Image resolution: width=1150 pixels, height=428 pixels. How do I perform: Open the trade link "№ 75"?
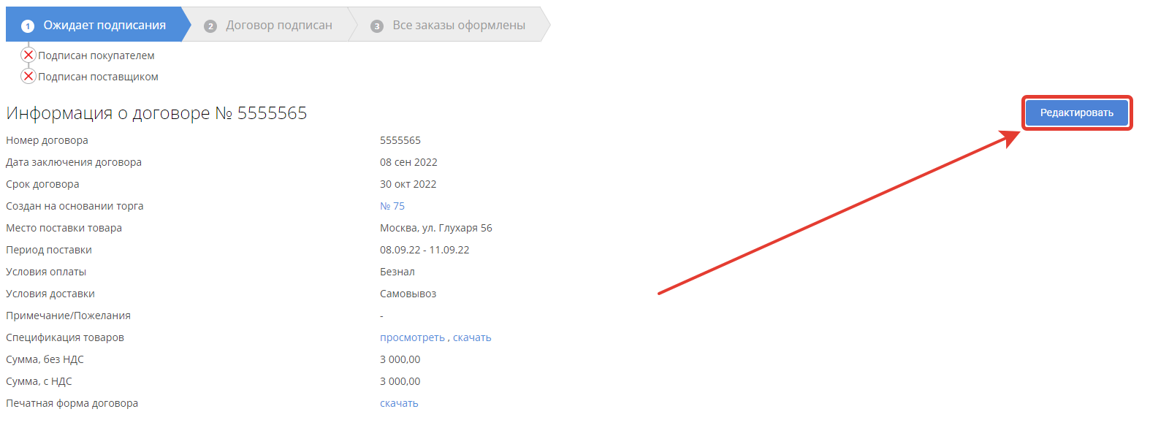pos(392,206)
